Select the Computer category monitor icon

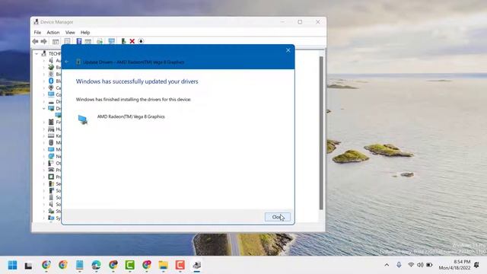tap(51, 94)
